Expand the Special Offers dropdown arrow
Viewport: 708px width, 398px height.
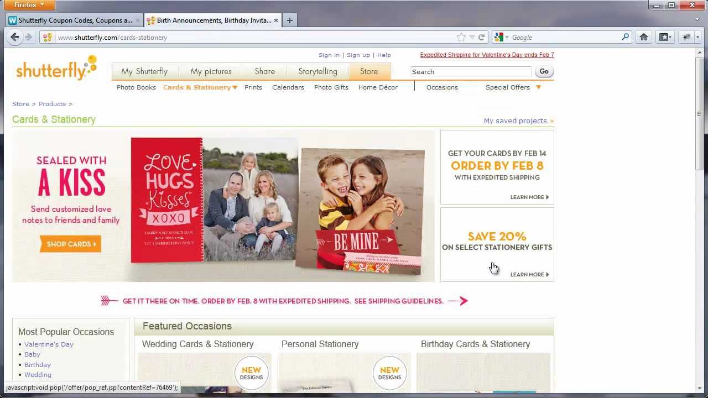[538, 87]
